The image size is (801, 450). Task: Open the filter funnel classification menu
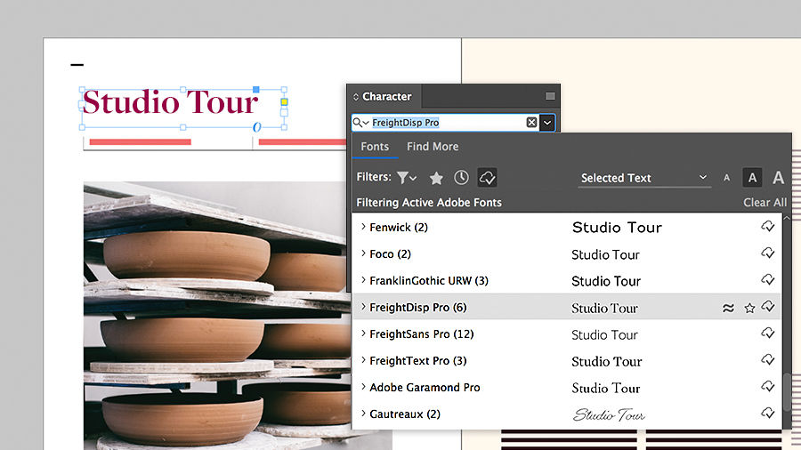point(407,178)
